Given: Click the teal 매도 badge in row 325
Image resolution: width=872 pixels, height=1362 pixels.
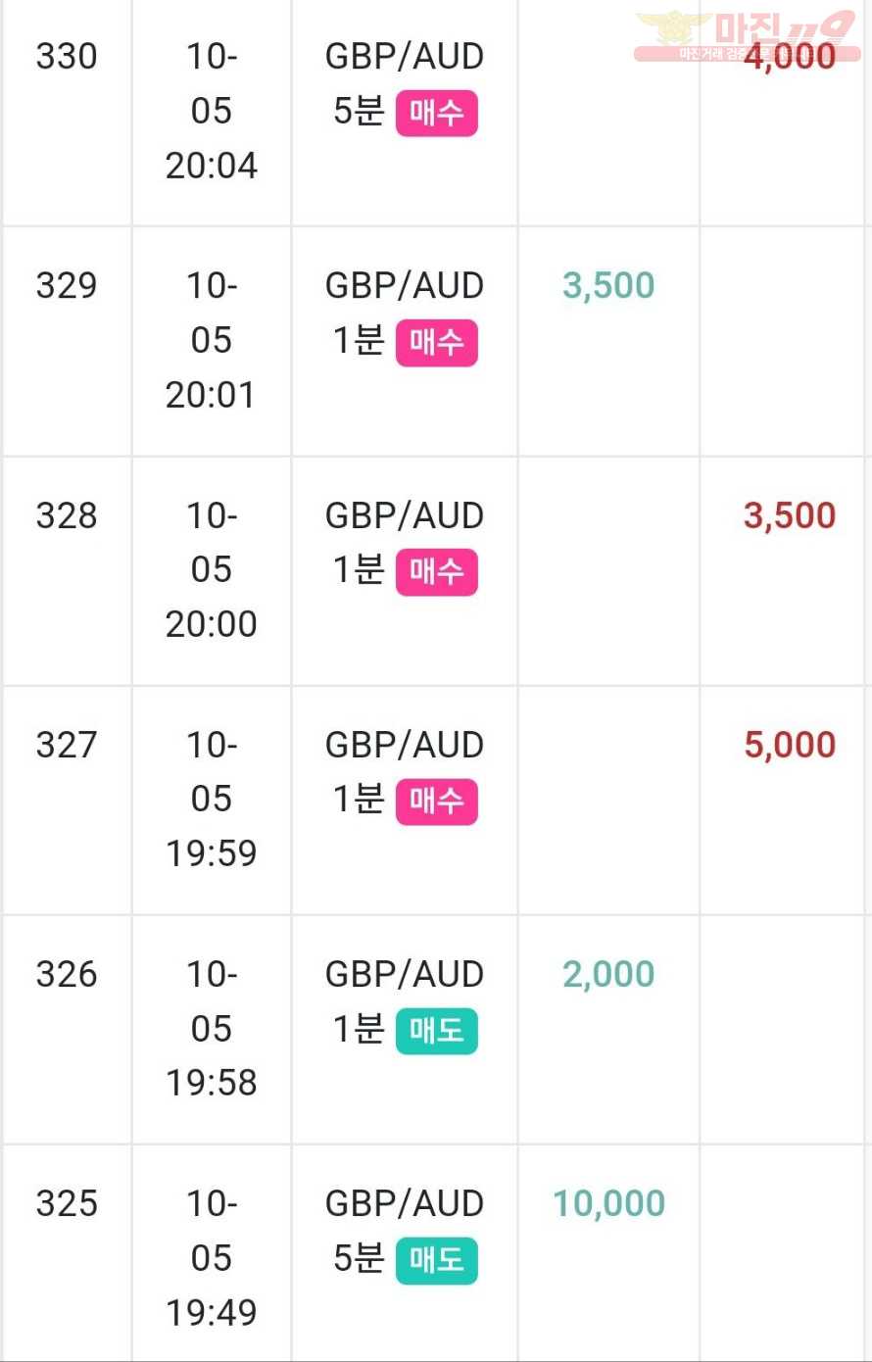Looking at the screenshot, I should [436, 1260].
